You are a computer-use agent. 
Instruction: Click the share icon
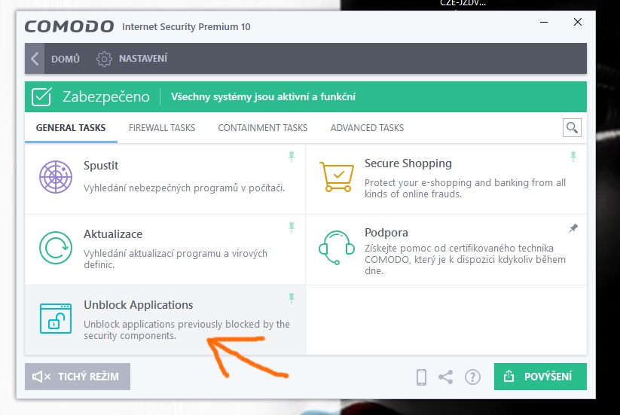coord(446,377)
